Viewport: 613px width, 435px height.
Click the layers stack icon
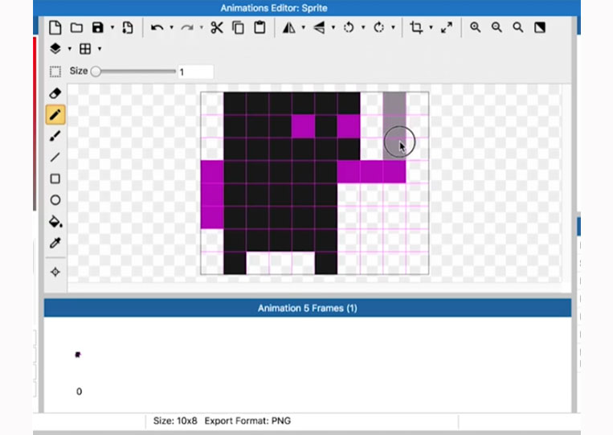click(x=55, y=48)
